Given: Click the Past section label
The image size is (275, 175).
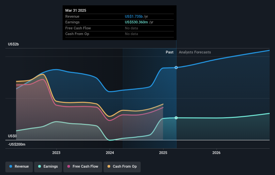Looking at the screenshot, I should pos(169,52).
